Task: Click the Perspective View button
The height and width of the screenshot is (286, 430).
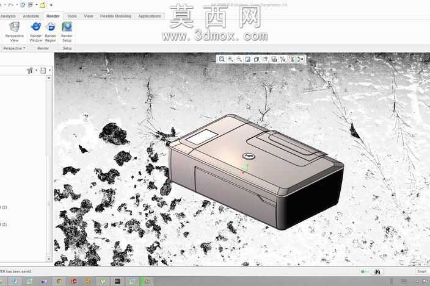Action: pyautogui.click(x=14, y=32)
